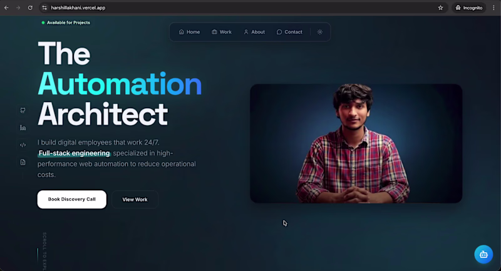Open Chrome's three-dot menu

click(493, 8)
